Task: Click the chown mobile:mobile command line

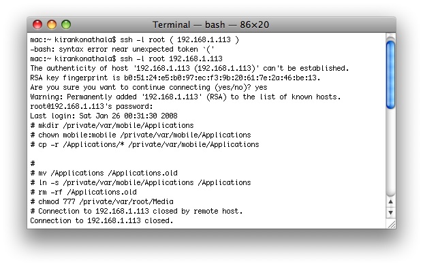Action: 140,135
